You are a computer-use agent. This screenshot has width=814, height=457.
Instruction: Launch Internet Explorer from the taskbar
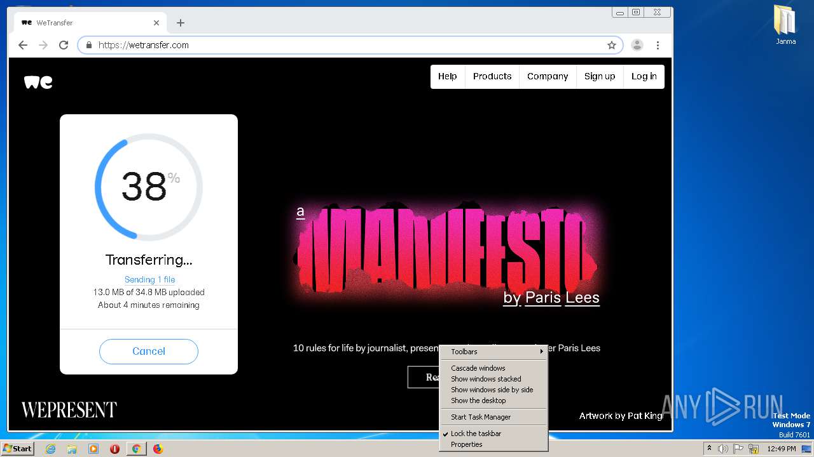point(50,449)
